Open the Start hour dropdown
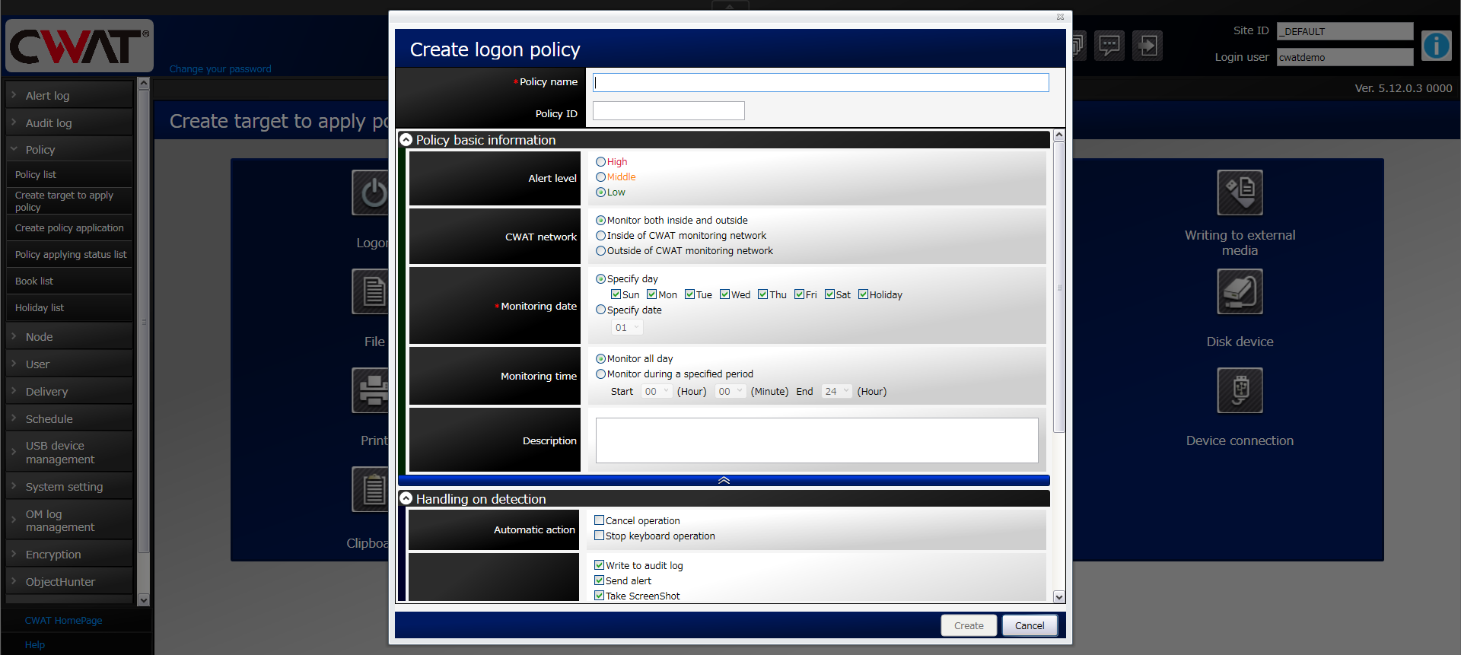 pos(657,392)
